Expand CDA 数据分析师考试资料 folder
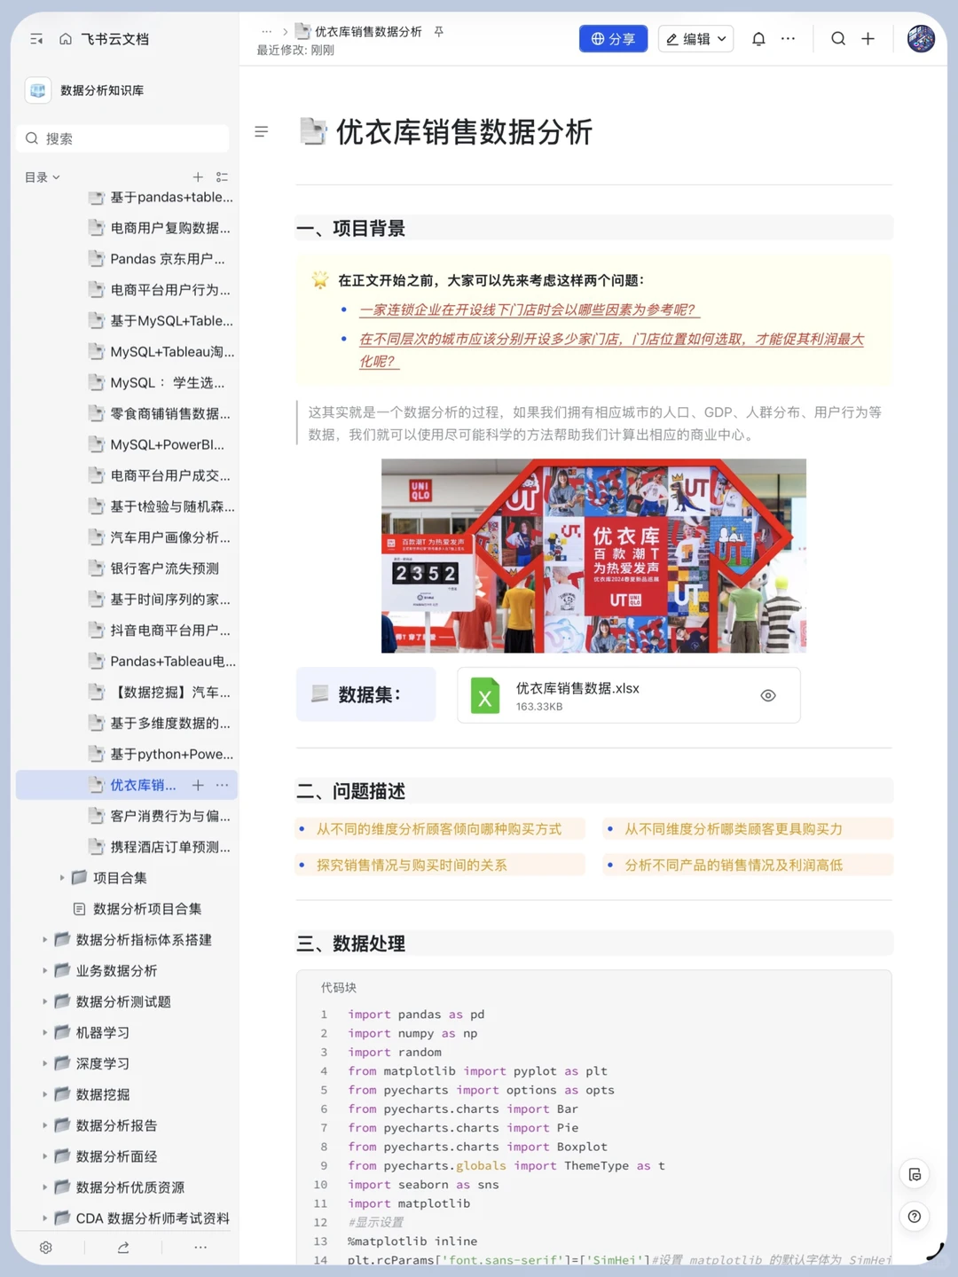 [45, 1218]
